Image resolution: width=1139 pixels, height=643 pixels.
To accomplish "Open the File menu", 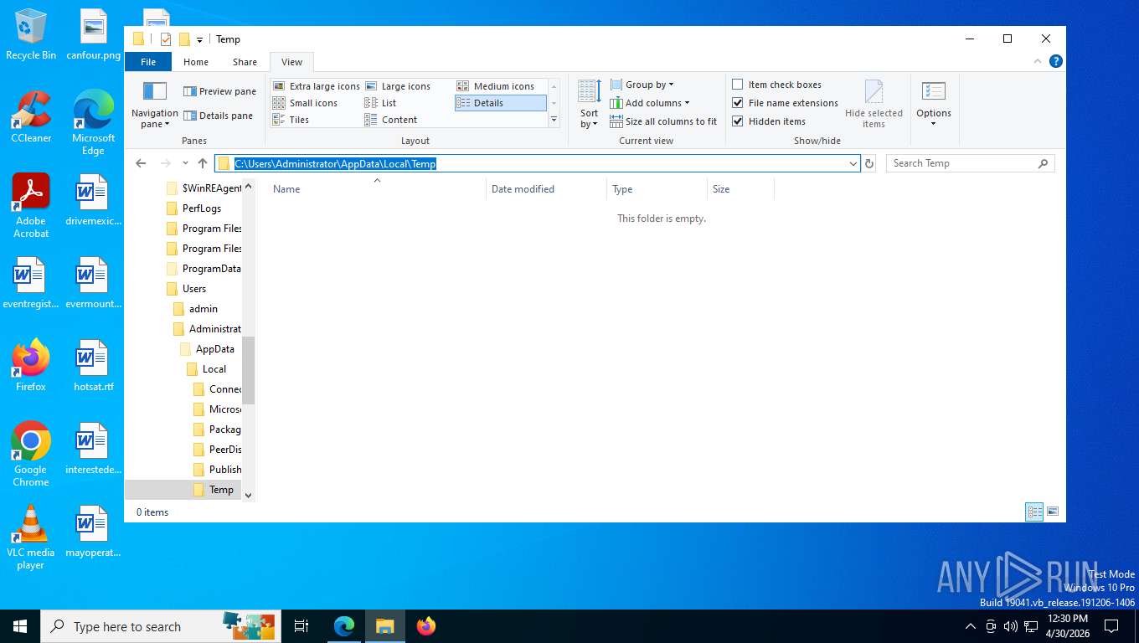I will [148, 62].
